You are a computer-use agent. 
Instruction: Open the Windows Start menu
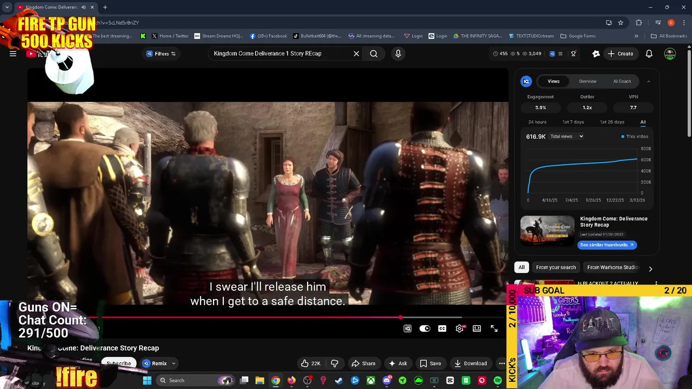pyautogui.click(x=147, y=380)
